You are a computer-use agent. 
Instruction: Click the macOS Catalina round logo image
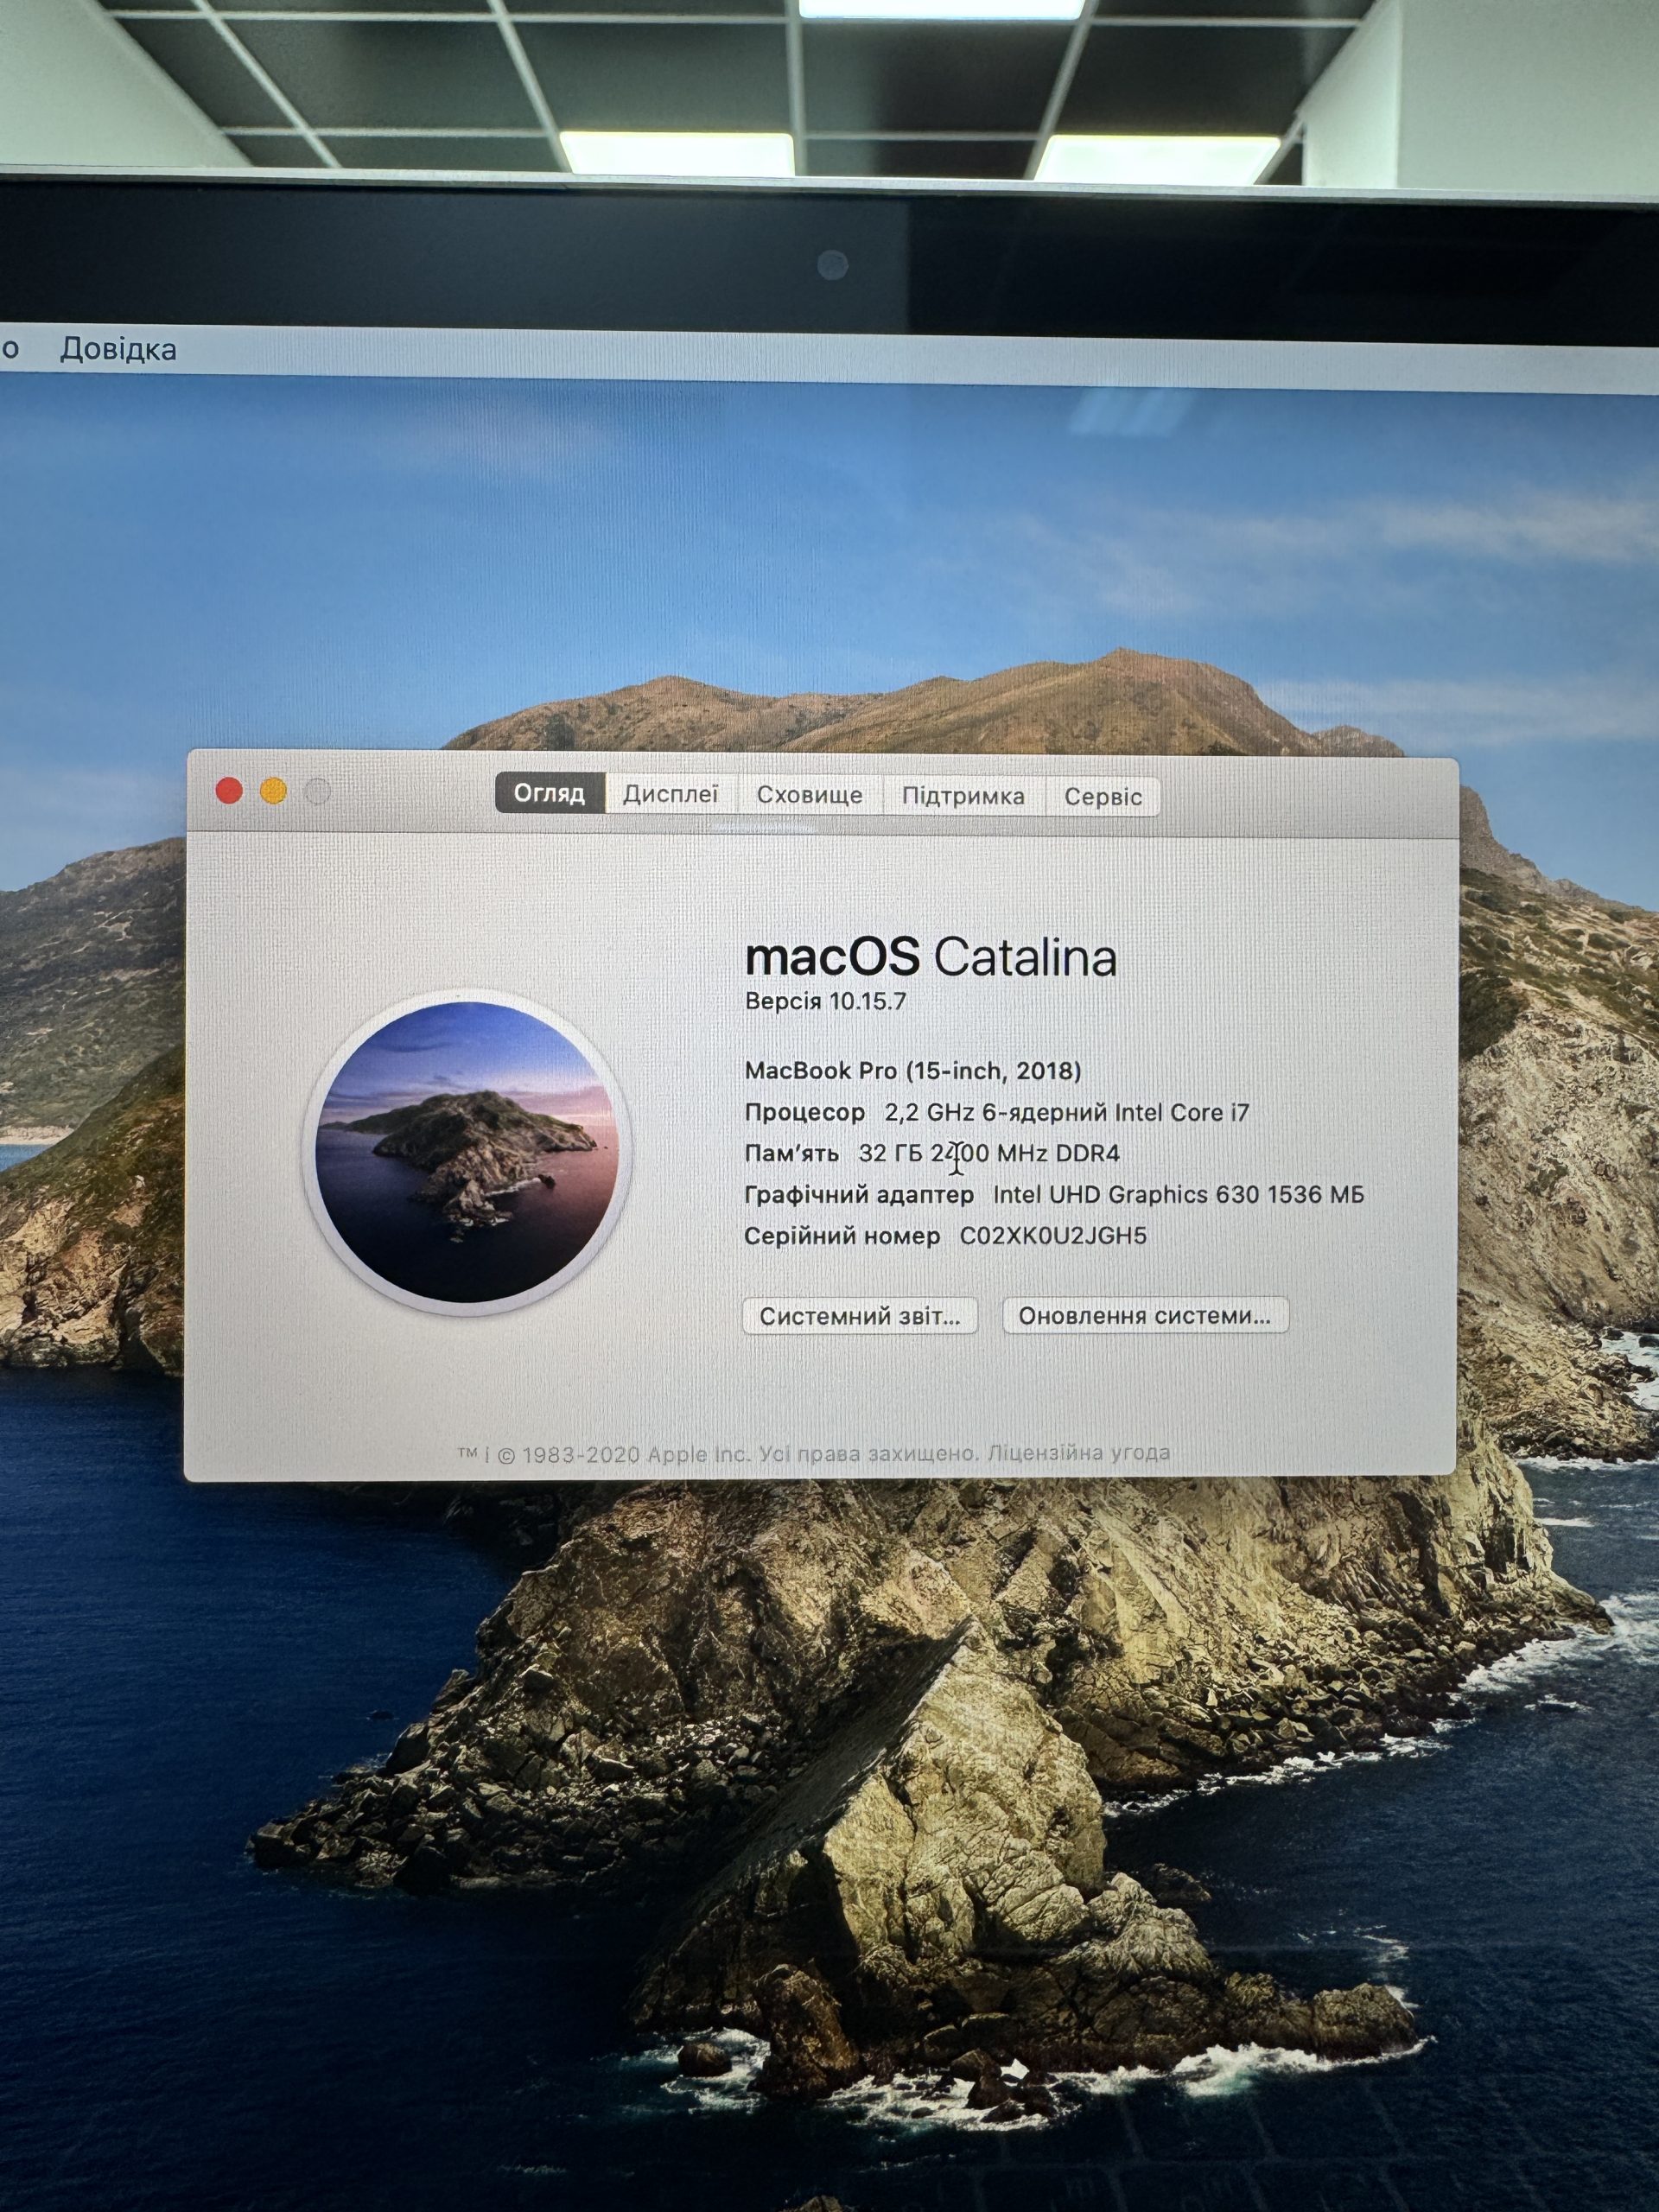[x=467, y=1153]
